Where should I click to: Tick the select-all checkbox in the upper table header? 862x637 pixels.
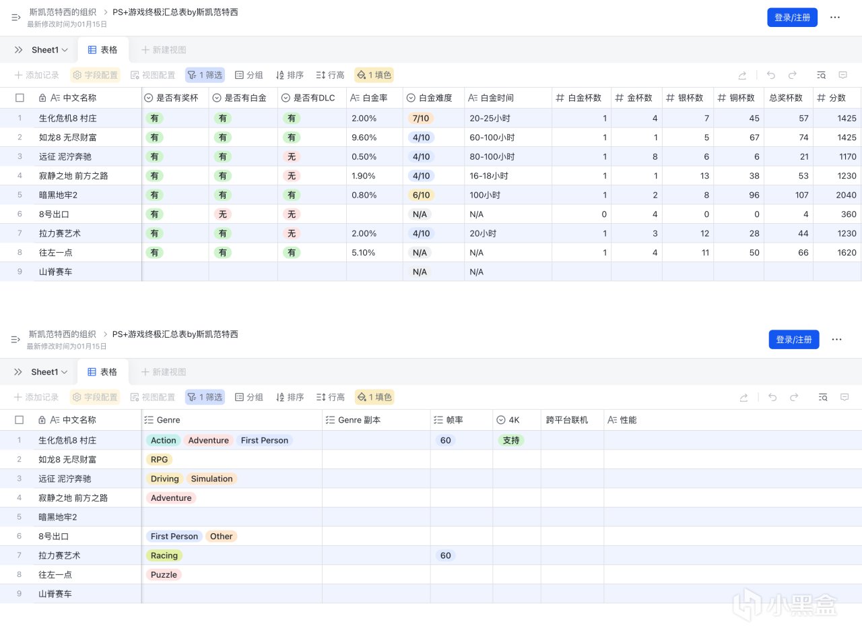point(20,98)
